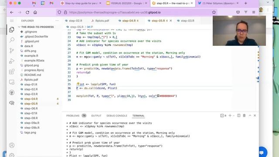279x157 pixels.
Task: Open Explorer more actions ellipsis
Action: 57,21
